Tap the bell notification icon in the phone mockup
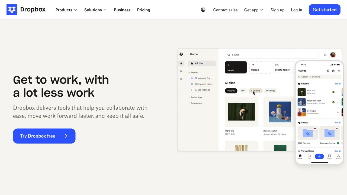 (x=328, y=71)
